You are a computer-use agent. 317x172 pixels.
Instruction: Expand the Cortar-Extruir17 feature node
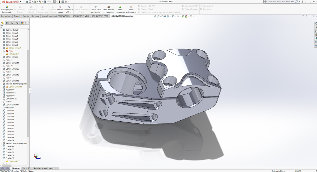[x=1, y=105]
